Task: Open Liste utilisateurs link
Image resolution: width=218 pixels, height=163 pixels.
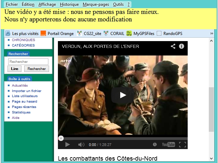Action: [x=25, y=96]
